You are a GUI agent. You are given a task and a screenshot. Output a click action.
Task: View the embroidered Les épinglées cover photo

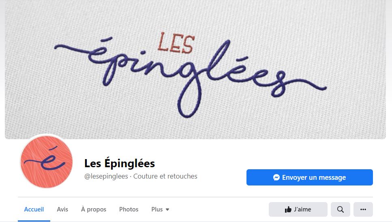[x=195, y=69]
